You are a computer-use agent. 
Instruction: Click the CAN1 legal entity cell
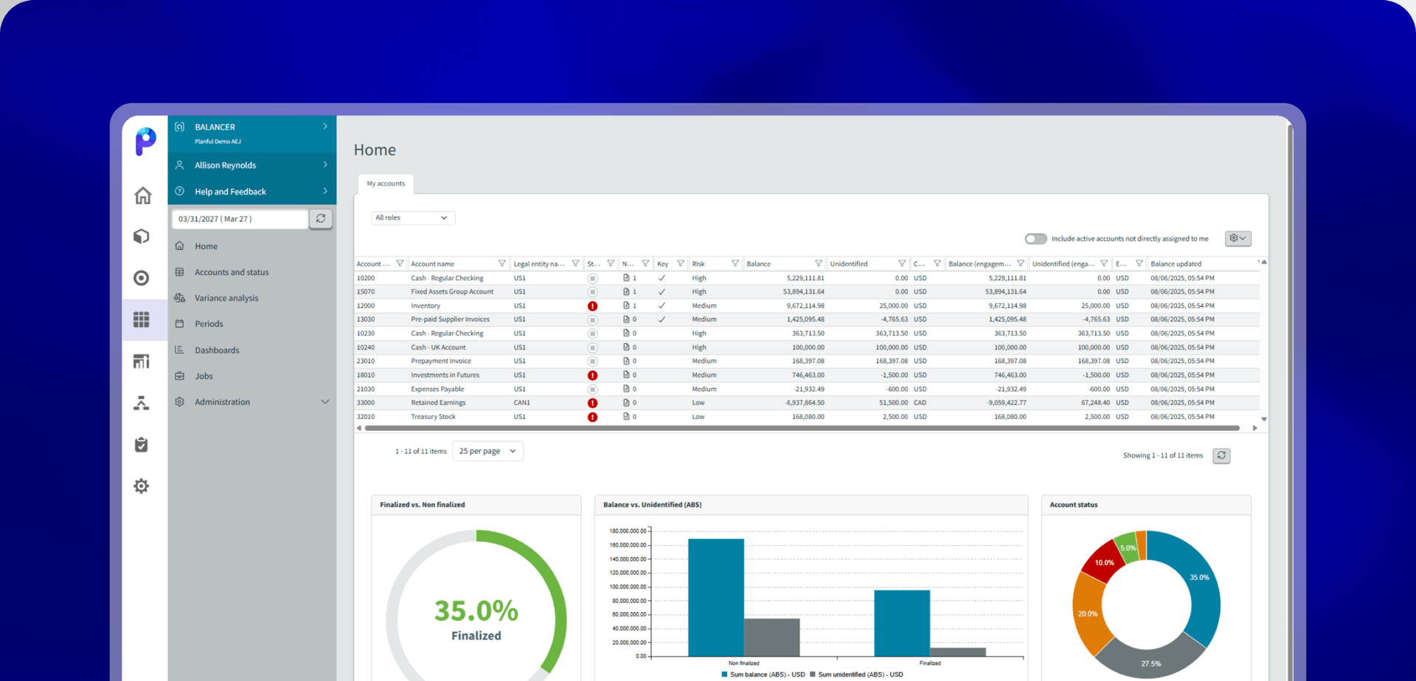(x=521, y=403)
